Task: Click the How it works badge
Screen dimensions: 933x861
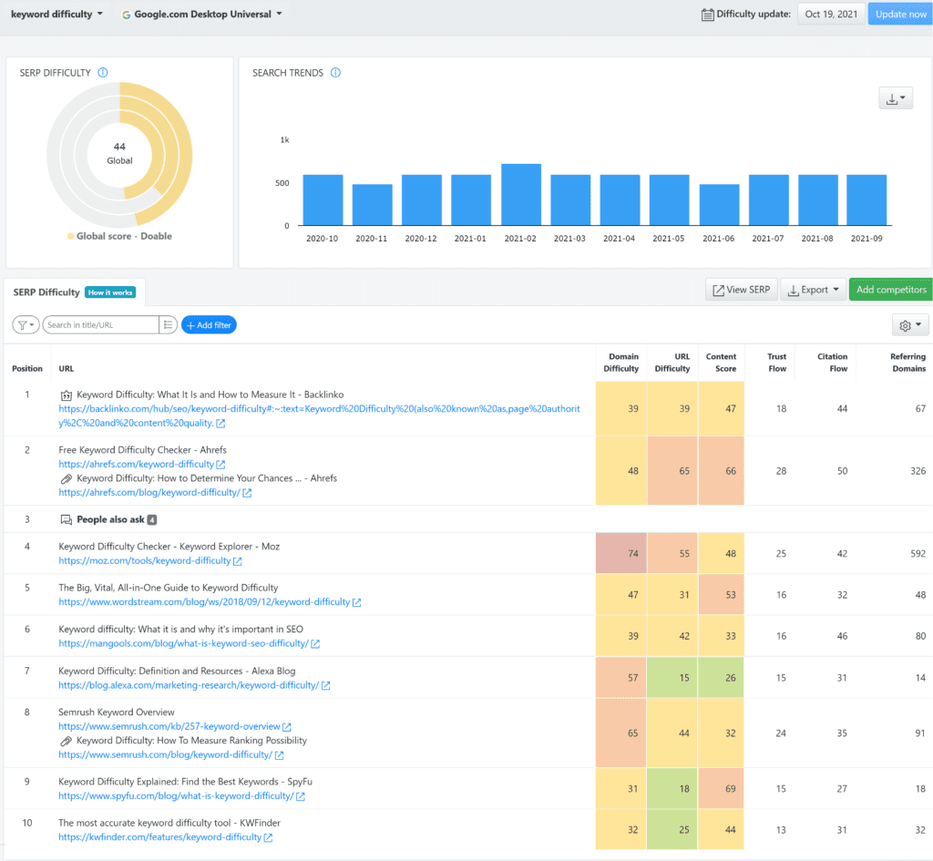Action: coord(110,292)
